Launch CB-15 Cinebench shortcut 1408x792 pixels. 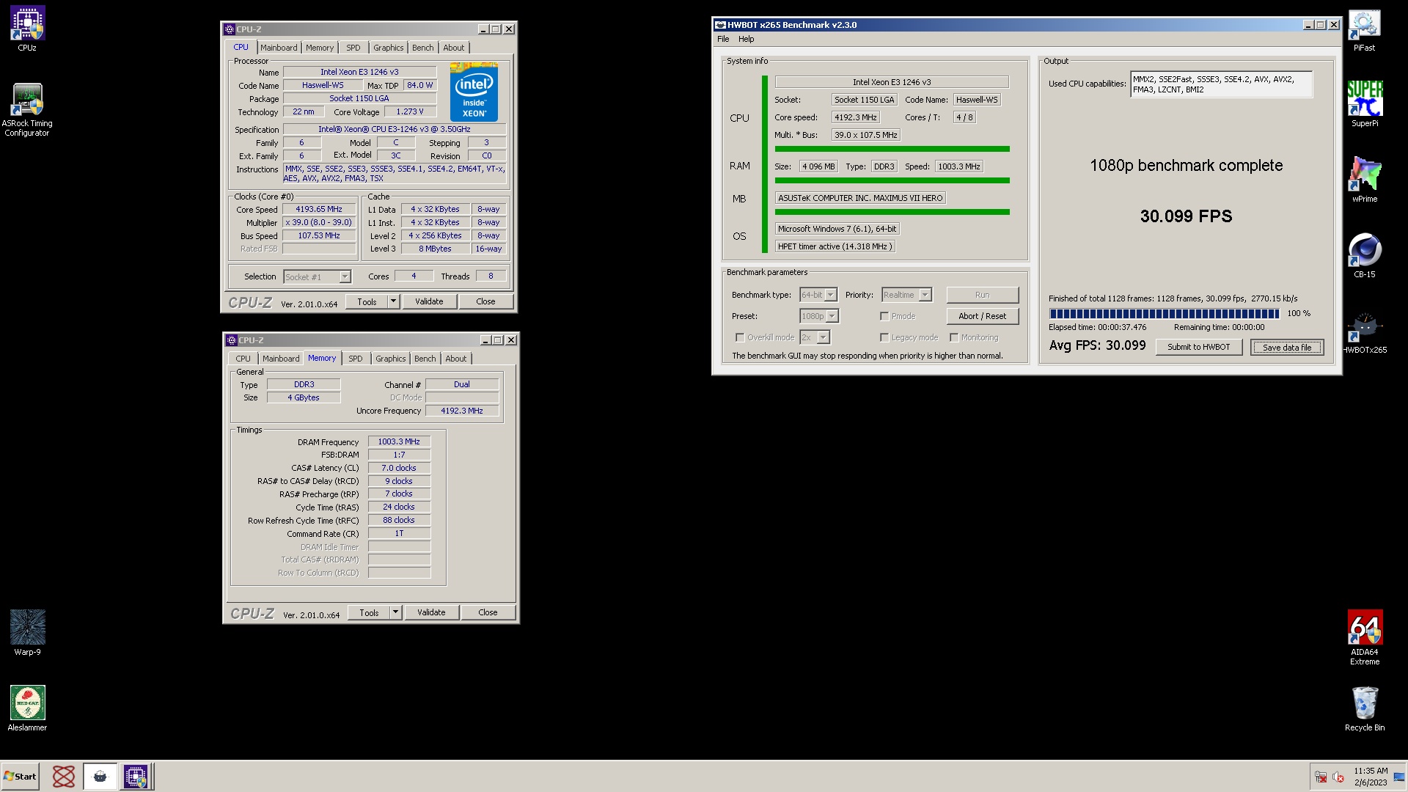tap(1364, 255)
